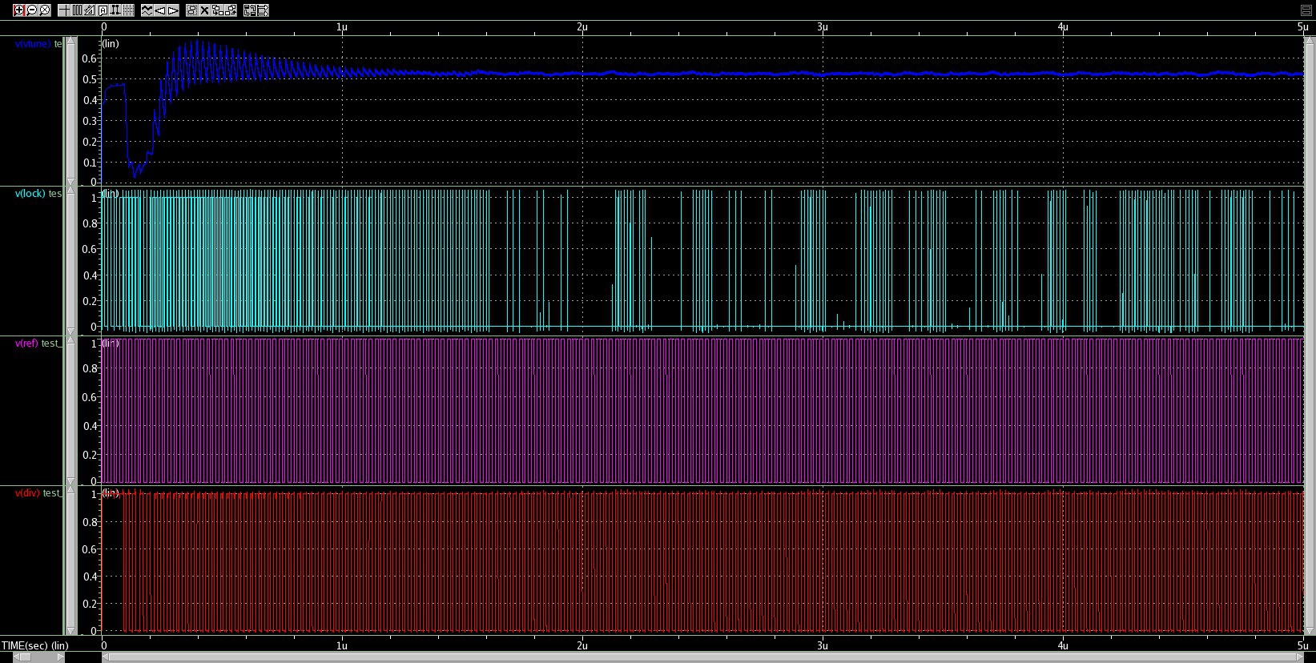Image resolution: width=1316 pixels, height=663 pixels.
Task: Click the X delete icon in toolbar
Action: click(x=205, y=10)
